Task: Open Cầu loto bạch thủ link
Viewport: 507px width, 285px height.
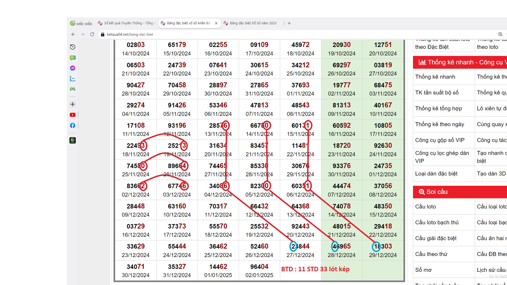Action: pos(437,222)
